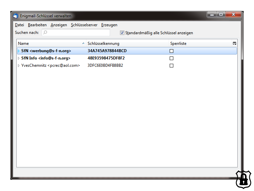Expand the YvesChemnitz key row
Screen dimensions: 254x191
coord(19,65)
